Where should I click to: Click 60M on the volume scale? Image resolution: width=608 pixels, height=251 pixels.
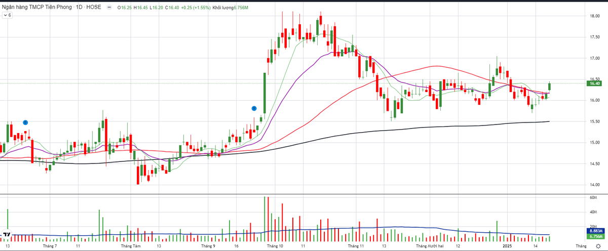pyautogui.click(x=594, y=198)
